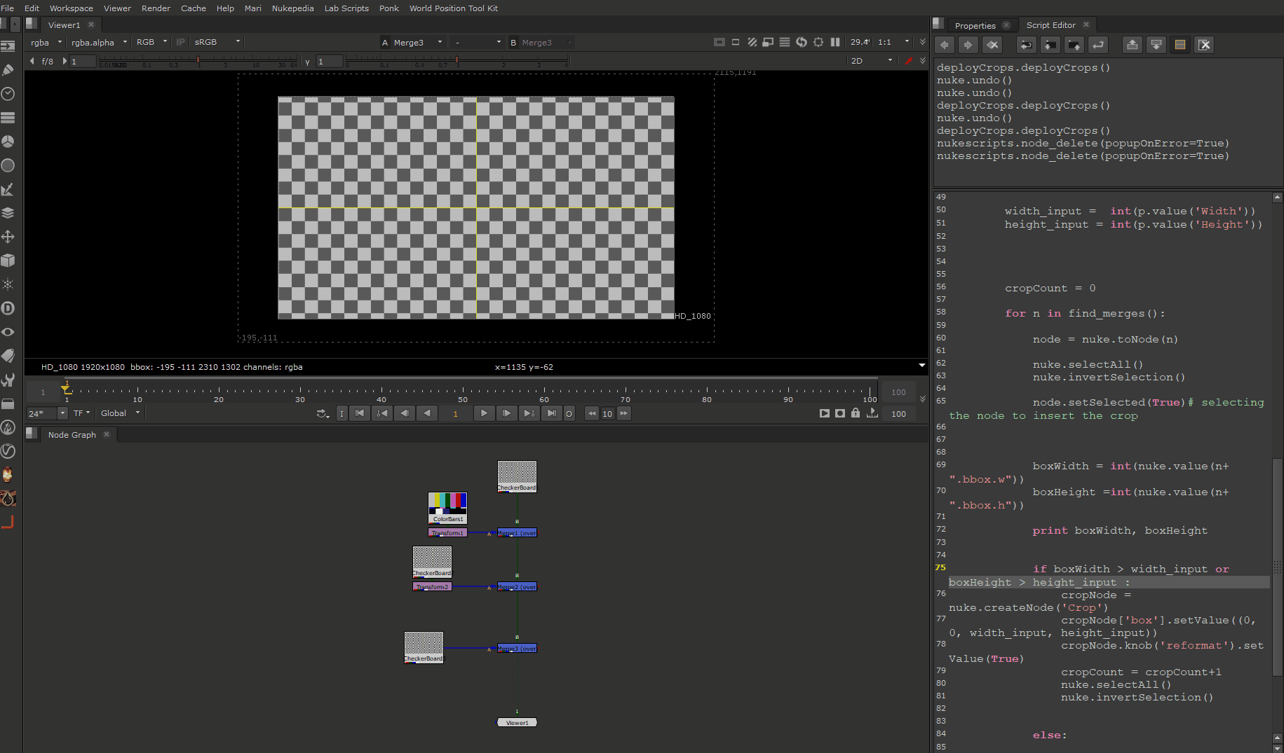This screenshot has width=1284, height=753.
Task: Open the Time nodes toolbar icon
Action: coord(8,94)
